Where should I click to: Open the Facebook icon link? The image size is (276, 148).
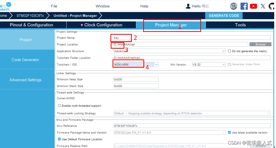coord(244,6)
